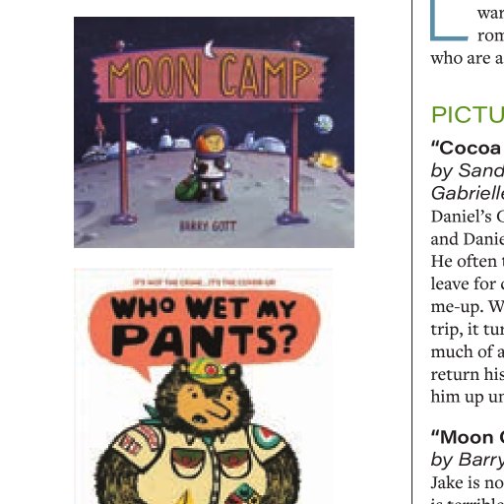This screenshot has width=504, height=504.
Task: Click the italic Gabrielle illustrator line
Action: (x=468, y=193)
